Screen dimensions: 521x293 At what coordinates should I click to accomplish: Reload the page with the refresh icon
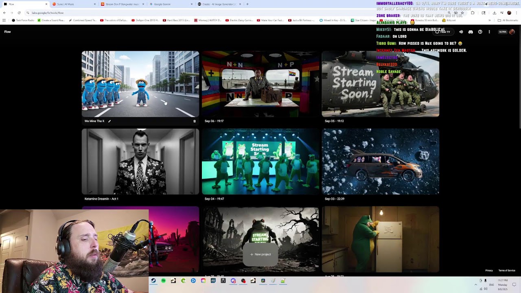pyautogui.click(x=19, y=13)
